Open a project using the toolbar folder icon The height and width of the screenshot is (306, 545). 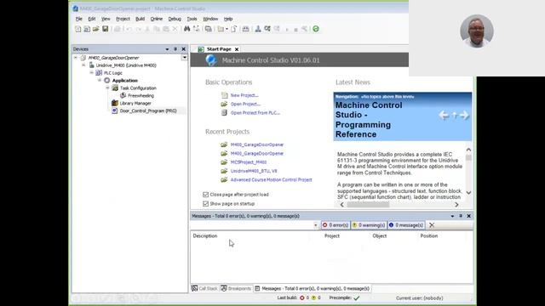(96, 29)
